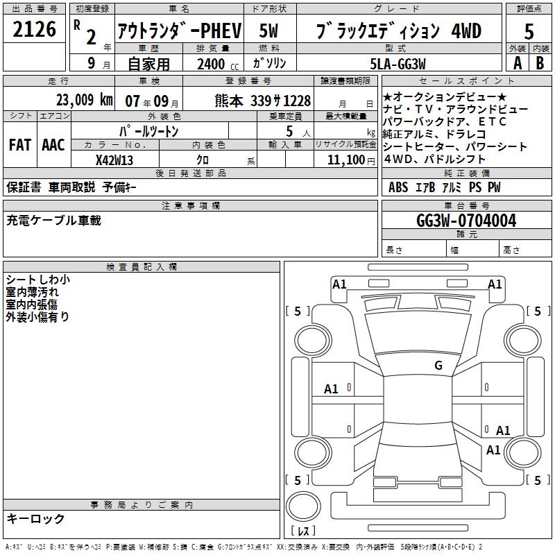555x555 pixels.
Task: Click displacement value 2400 cc
Action: tap(218, 64)
